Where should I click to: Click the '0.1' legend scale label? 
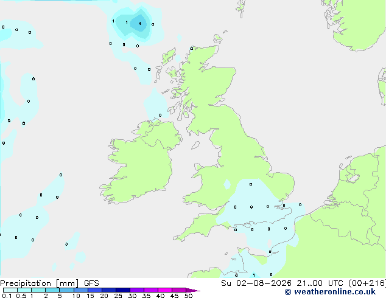[x=7, y=296]
